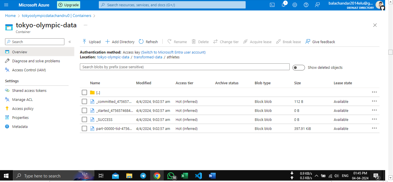The width and height of the screenshot is (393, 182).
Task: Click the Upload toolbar button
Action: (x=91, y=42)
